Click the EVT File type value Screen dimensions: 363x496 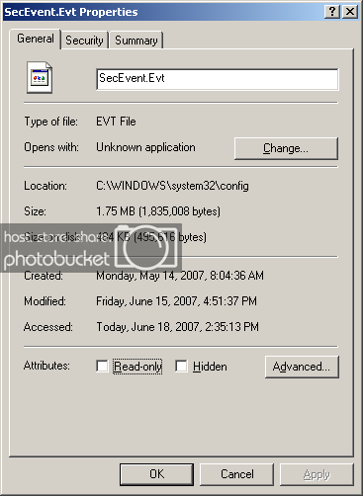click(x=116, y=122)
